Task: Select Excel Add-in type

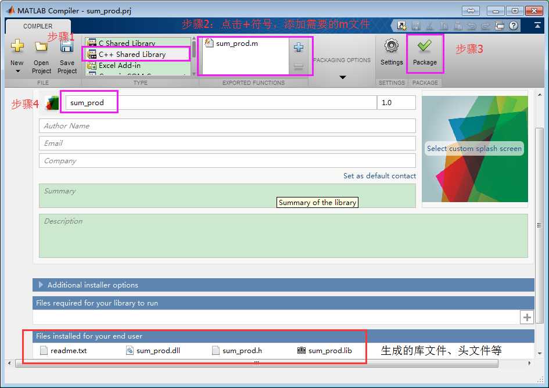Action: click(x=120, y=66)
